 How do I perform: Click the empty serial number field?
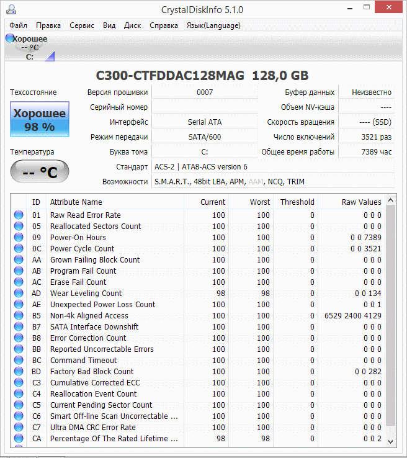tap(205, 107)
